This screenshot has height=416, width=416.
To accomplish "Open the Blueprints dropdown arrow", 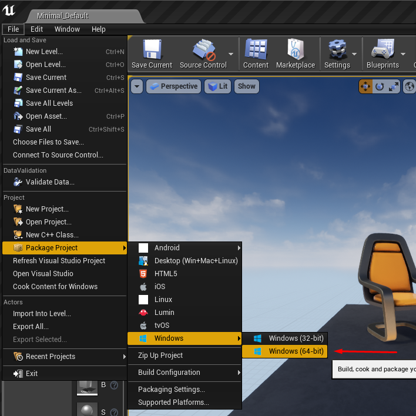I will (403, 54).
